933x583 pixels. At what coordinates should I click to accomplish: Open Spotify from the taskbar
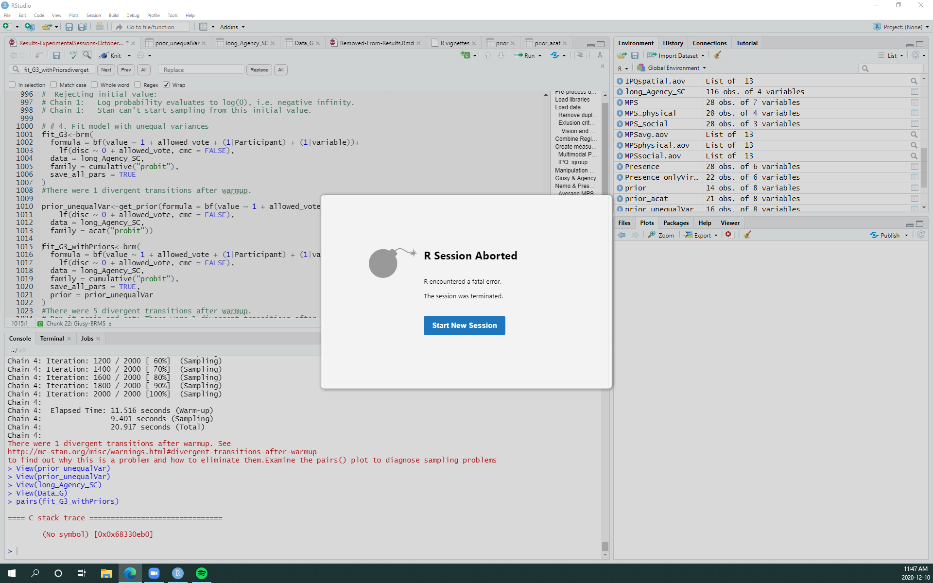(x=201, y=573)
